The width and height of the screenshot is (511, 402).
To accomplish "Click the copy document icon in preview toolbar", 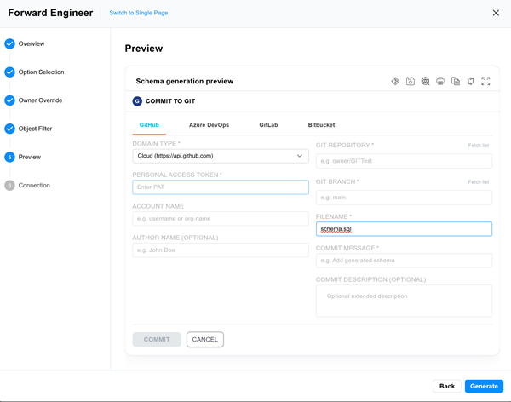I will (x=456, y=81).
